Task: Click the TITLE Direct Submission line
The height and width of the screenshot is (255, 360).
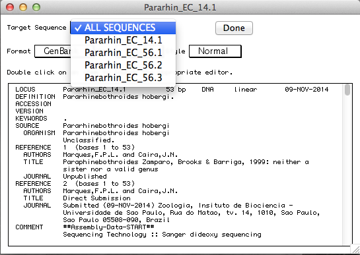Action: pyautogui.click(x=77, y=198)
